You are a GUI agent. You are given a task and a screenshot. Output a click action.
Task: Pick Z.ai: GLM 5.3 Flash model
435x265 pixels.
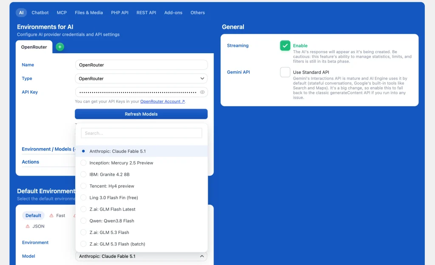141,233
